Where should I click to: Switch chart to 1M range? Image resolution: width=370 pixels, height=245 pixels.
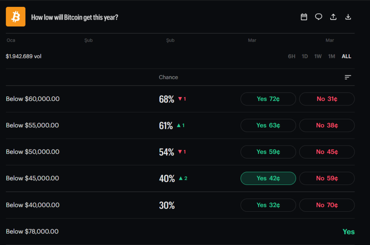[x=331, y=56]
